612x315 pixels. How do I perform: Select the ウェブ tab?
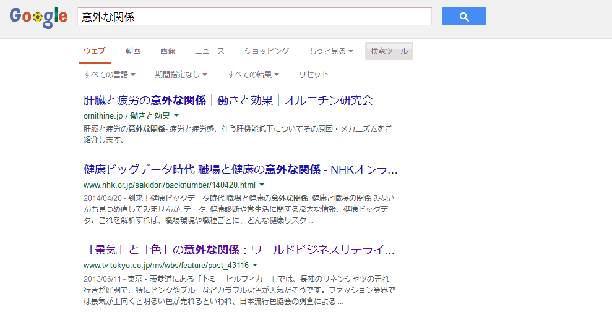point(95,51)
